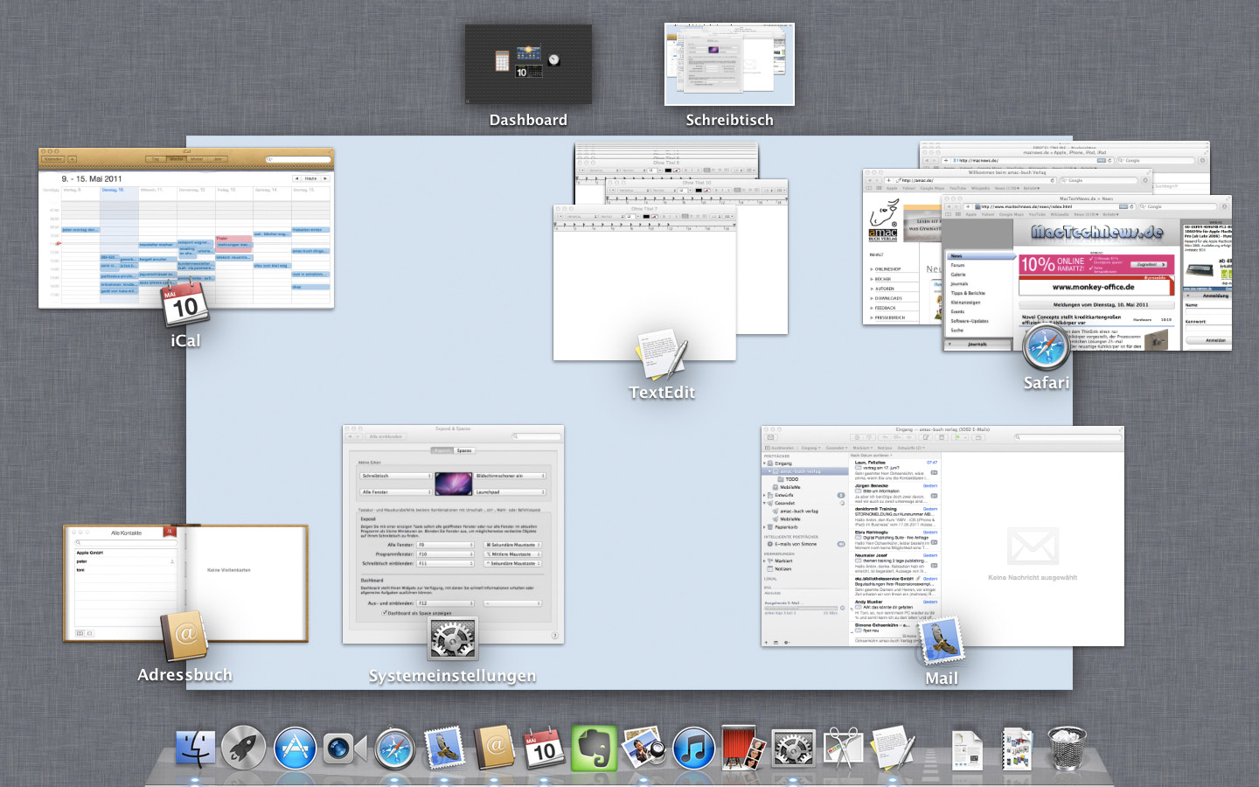
Task: Click the Safari compass in the Dock
Action: (x=394, y=749)
